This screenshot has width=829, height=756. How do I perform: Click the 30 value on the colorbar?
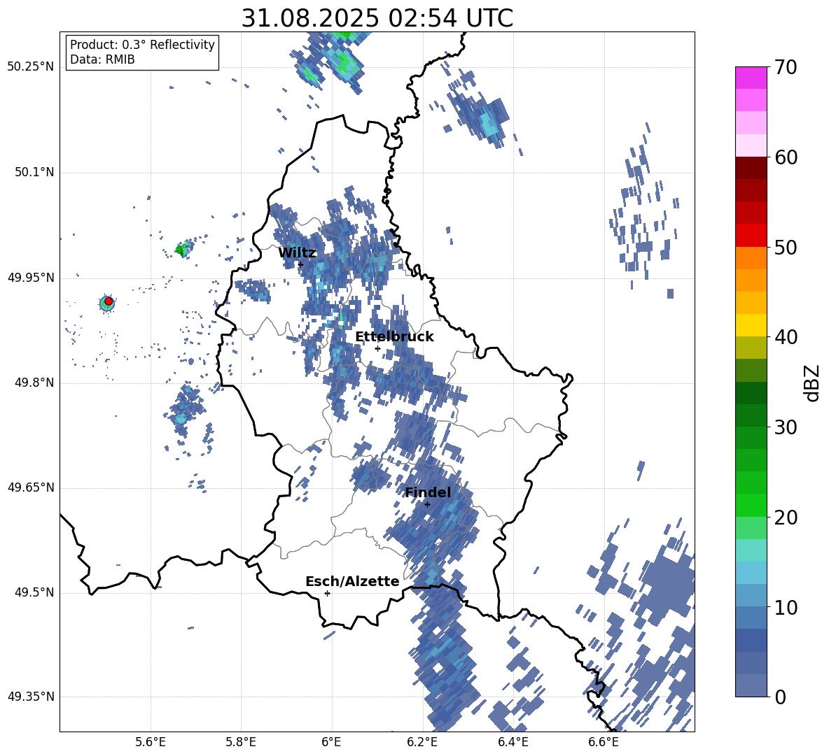pos(786,427)
